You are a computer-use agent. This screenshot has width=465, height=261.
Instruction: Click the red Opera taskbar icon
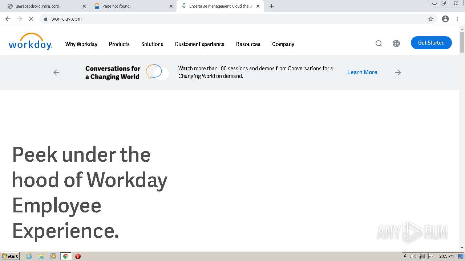coord(78,256)
